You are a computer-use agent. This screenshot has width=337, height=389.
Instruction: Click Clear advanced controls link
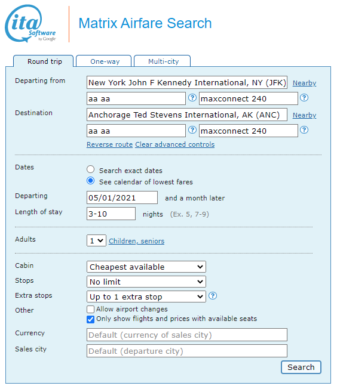click(174, 144)
